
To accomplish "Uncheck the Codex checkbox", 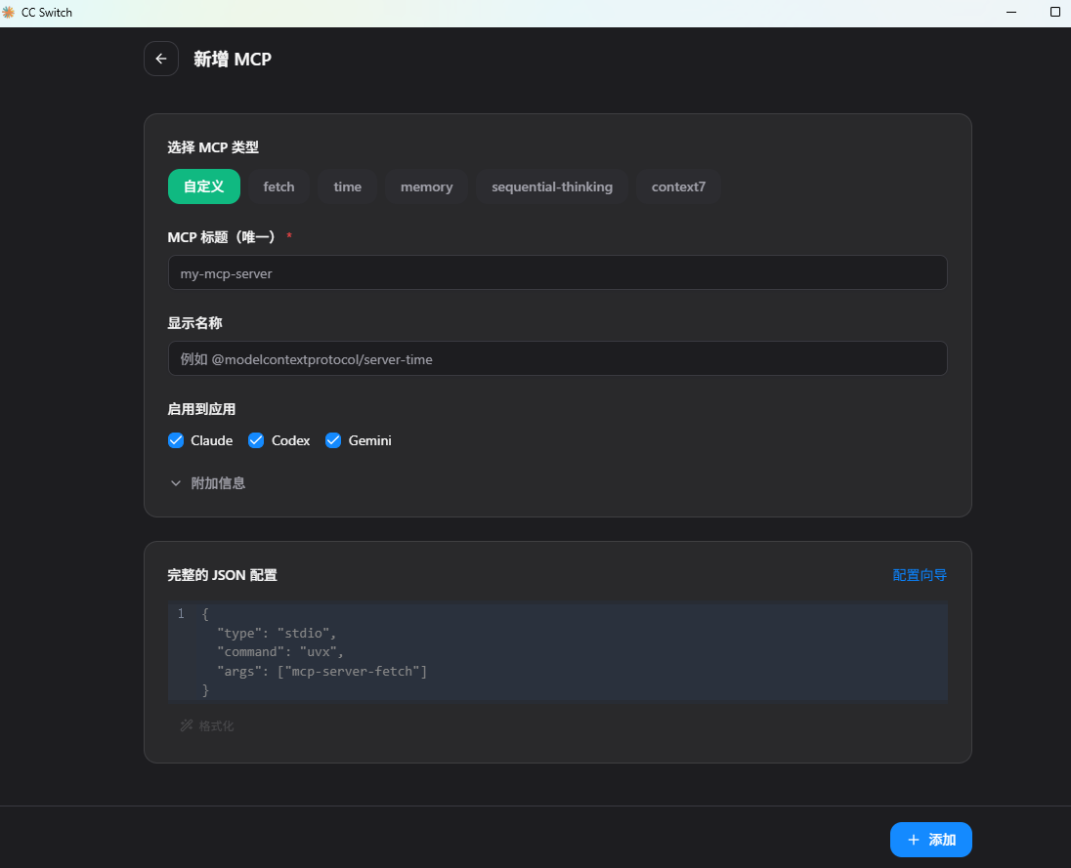I will click(x=255, y=440).
